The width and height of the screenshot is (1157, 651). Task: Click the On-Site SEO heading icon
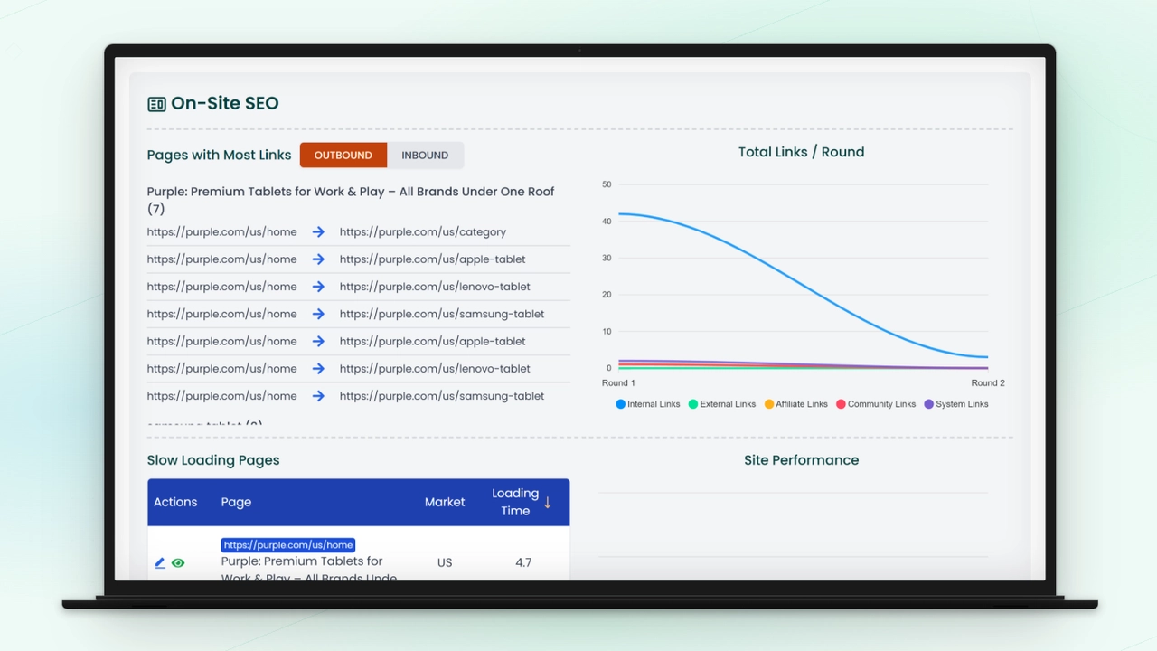tap(156, 103)
